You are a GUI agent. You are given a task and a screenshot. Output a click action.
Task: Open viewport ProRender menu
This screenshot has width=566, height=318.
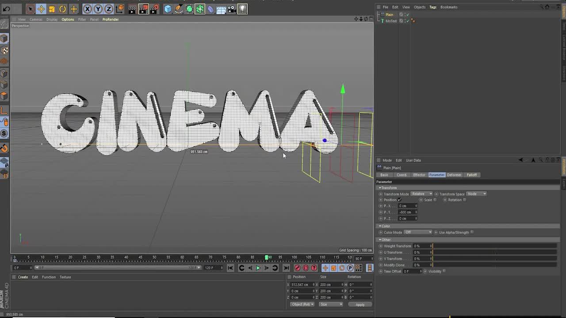(111, 19)
